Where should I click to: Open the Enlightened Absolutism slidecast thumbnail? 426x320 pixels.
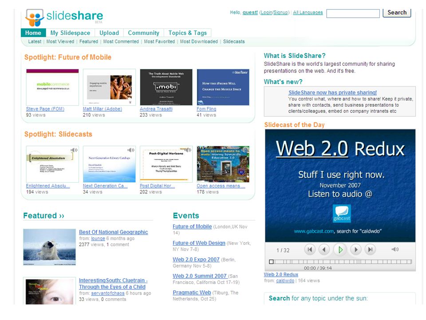tap(52, 164)
